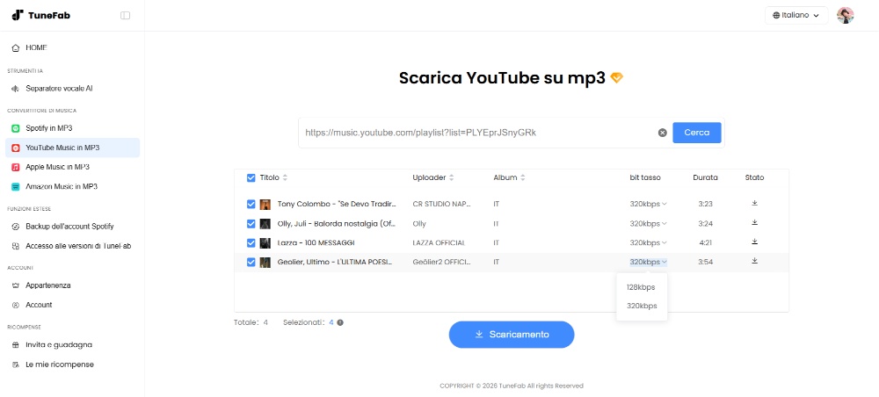879x397 pixels.
Task: Click the Lazza album thumbnail
Action: [265, 243]
